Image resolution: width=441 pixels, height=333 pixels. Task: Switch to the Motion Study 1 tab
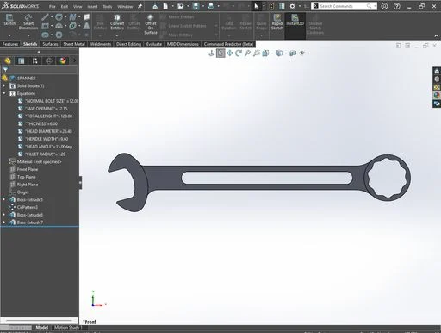68,327
